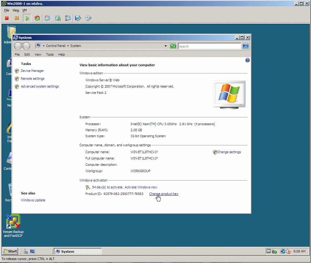Click the Start button
This screenshot has width=311, height=263.
[10, 251]
